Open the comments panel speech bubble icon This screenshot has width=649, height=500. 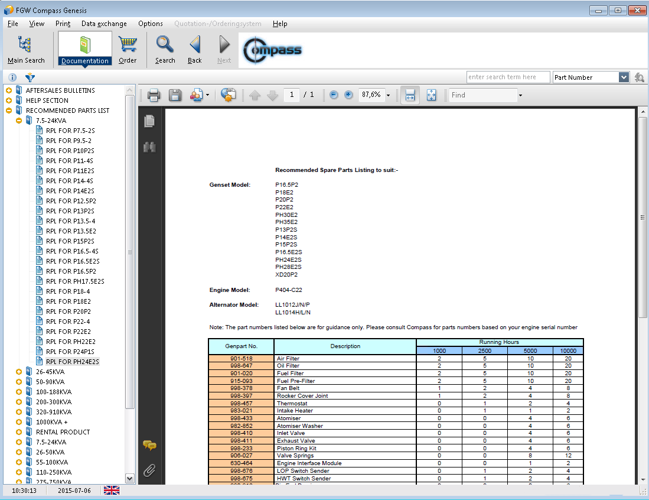150,446
